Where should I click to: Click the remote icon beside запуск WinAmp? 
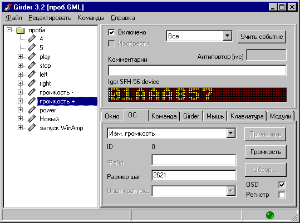point(32,128)
